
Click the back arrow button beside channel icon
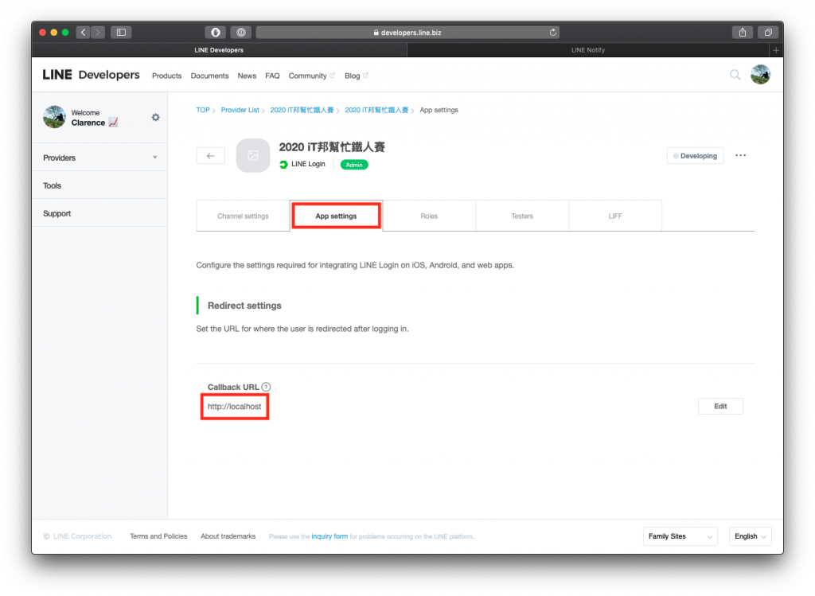pos(210,156)
